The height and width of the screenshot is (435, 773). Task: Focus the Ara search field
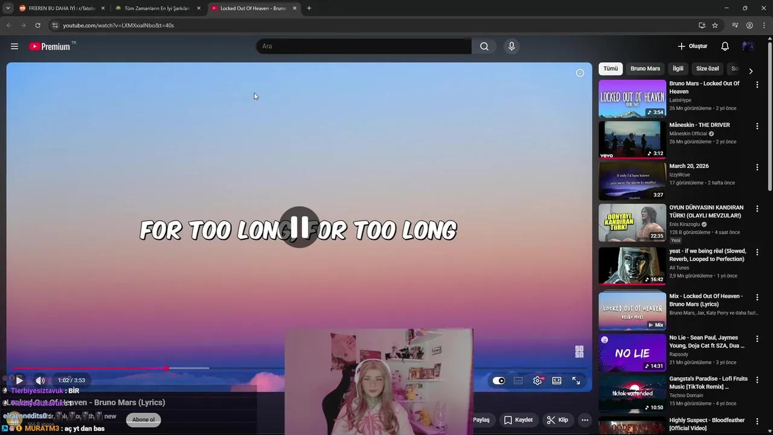pos(364,47)
